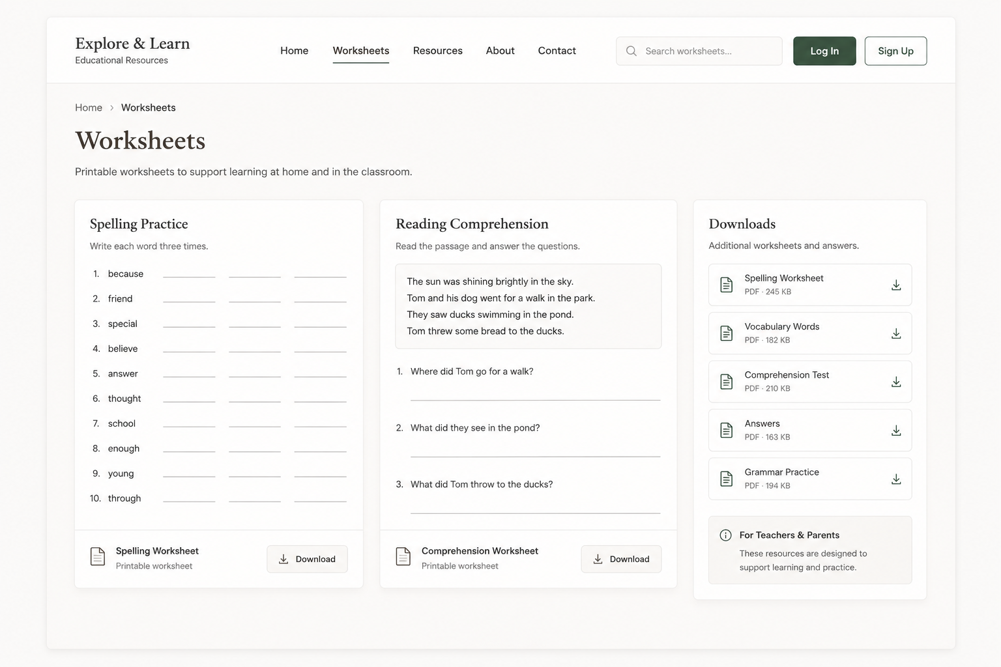Click the Spelling Worksheet PDF document icon in Downloads
Image resolution: width=1001 pixels, height=667 pixels.
click(x=726, y=285)
